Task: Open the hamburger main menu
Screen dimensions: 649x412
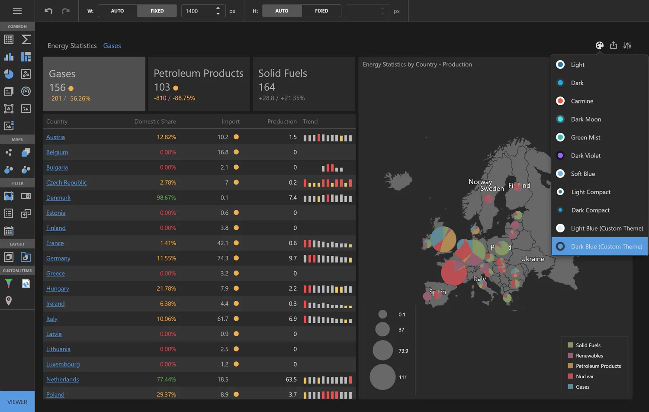Action: [x=17, y=11]
